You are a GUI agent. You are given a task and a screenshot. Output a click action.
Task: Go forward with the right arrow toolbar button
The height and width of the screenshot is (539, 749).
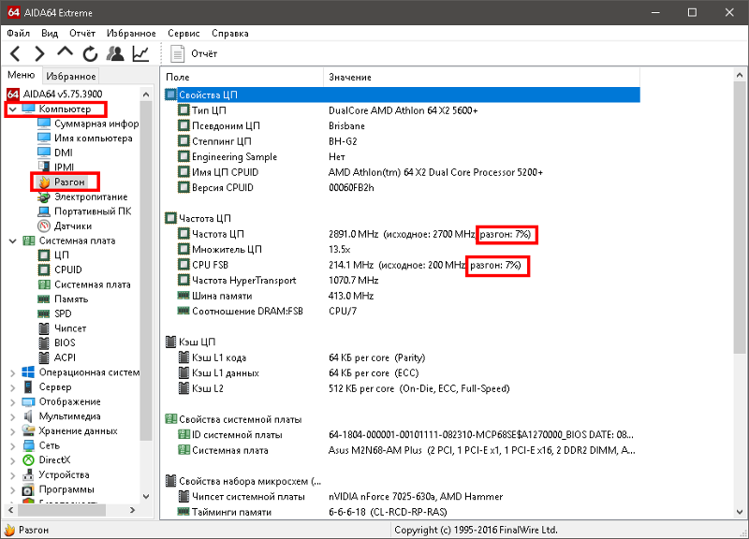39,53
